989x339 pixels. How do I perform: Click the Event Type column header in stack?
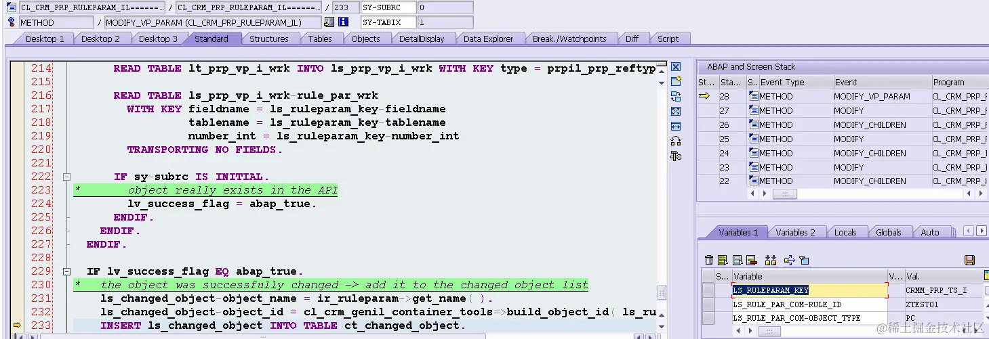[x=796, y=82]
